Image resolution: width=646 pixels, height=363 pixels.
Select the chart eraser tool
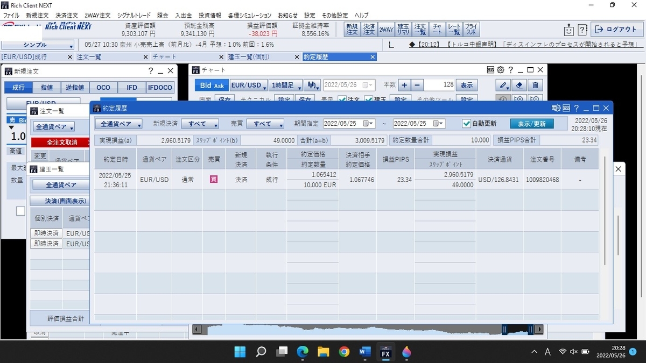tap(519, 85)
